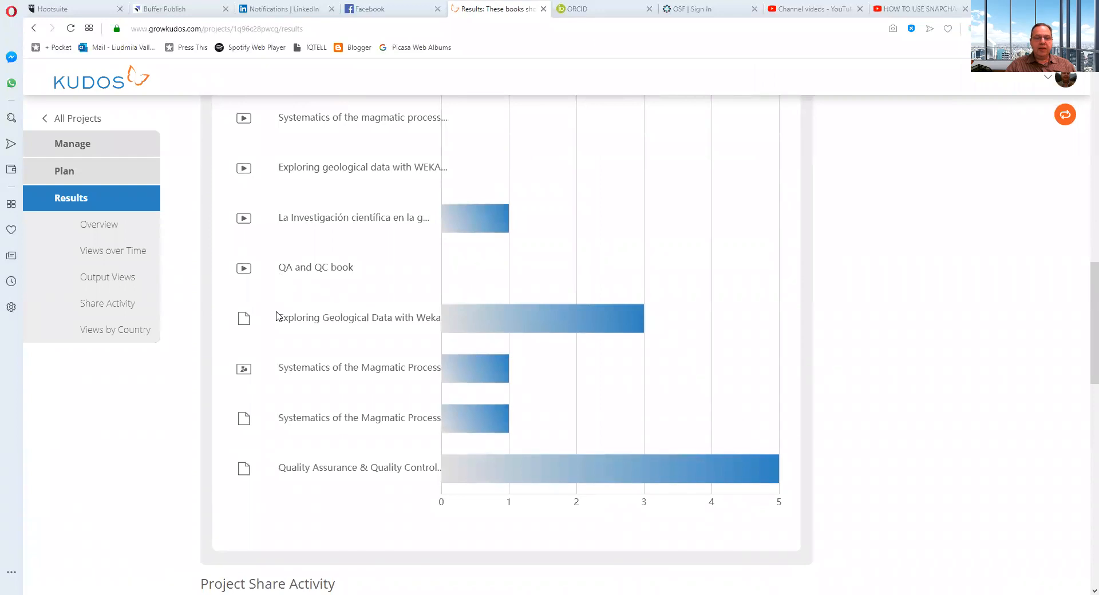Open Messenger in Opera sidebar
Image resolution: width=1099 pixels, height=595 pixels.
click(x=11, y=57)
